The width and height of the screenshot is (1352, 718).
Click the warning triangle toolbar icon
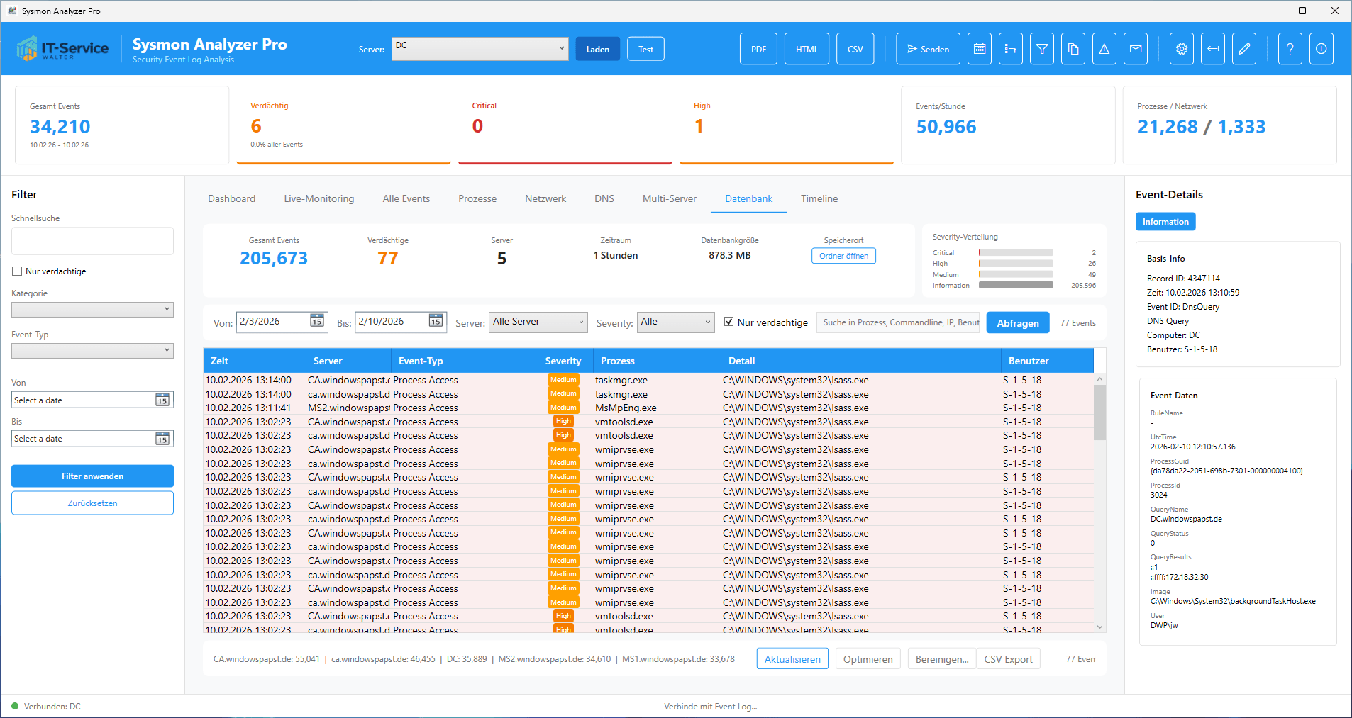click(1104, 49)
